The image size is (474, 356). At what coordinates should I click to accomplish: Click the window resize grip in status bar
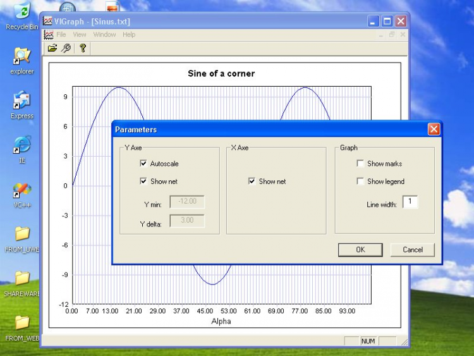[404, 342]
